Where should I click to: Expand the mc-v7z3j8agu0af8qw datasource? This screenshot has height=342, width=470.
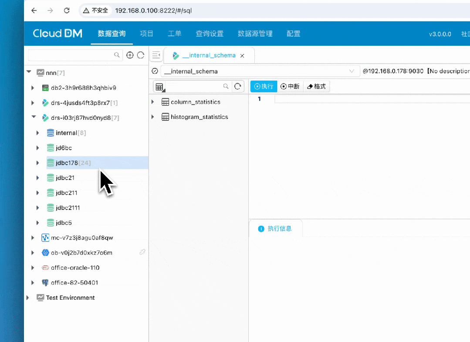(x=33, y=238)
